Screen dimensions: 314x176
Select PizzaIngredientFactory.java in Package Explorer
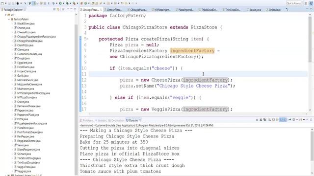32,124
